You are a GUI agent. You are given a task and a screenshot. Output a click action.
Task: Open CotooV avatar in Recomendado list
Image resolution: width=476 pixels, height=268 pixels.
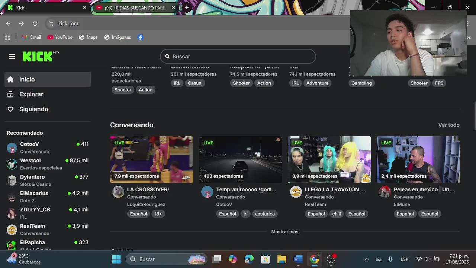pos(12,148)
